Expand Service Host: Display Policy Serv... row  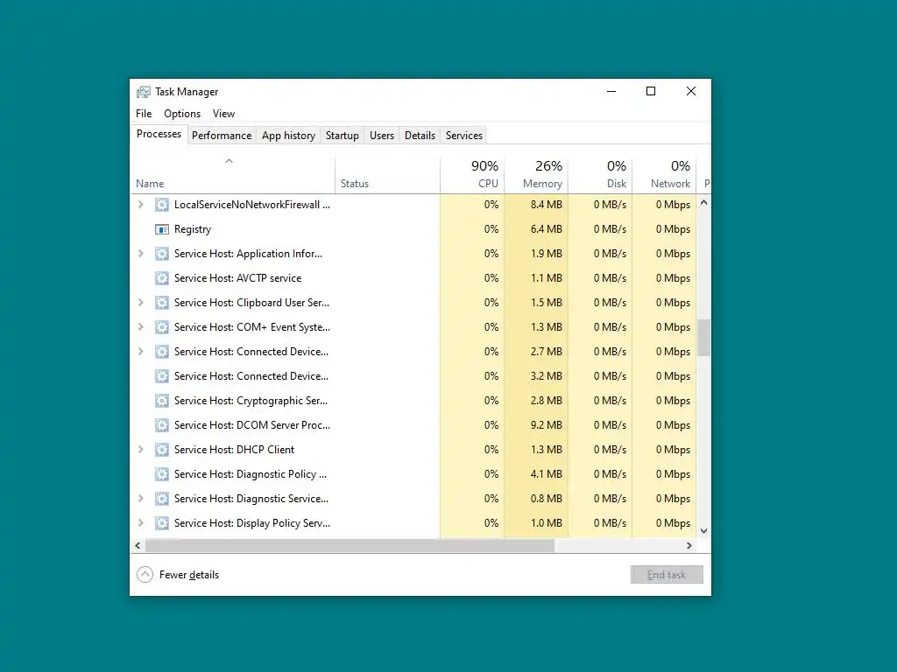[141, 523]
